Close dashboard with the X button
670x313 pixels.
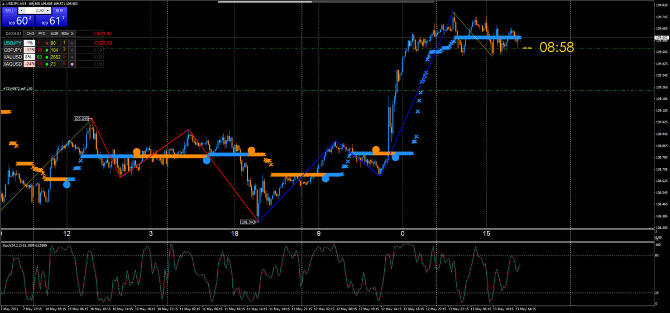[x=72, y=33]
